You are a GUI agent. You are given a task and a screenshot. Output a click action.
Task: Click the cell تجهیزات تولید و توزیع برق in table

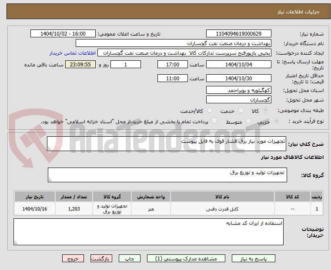(112, 209)
